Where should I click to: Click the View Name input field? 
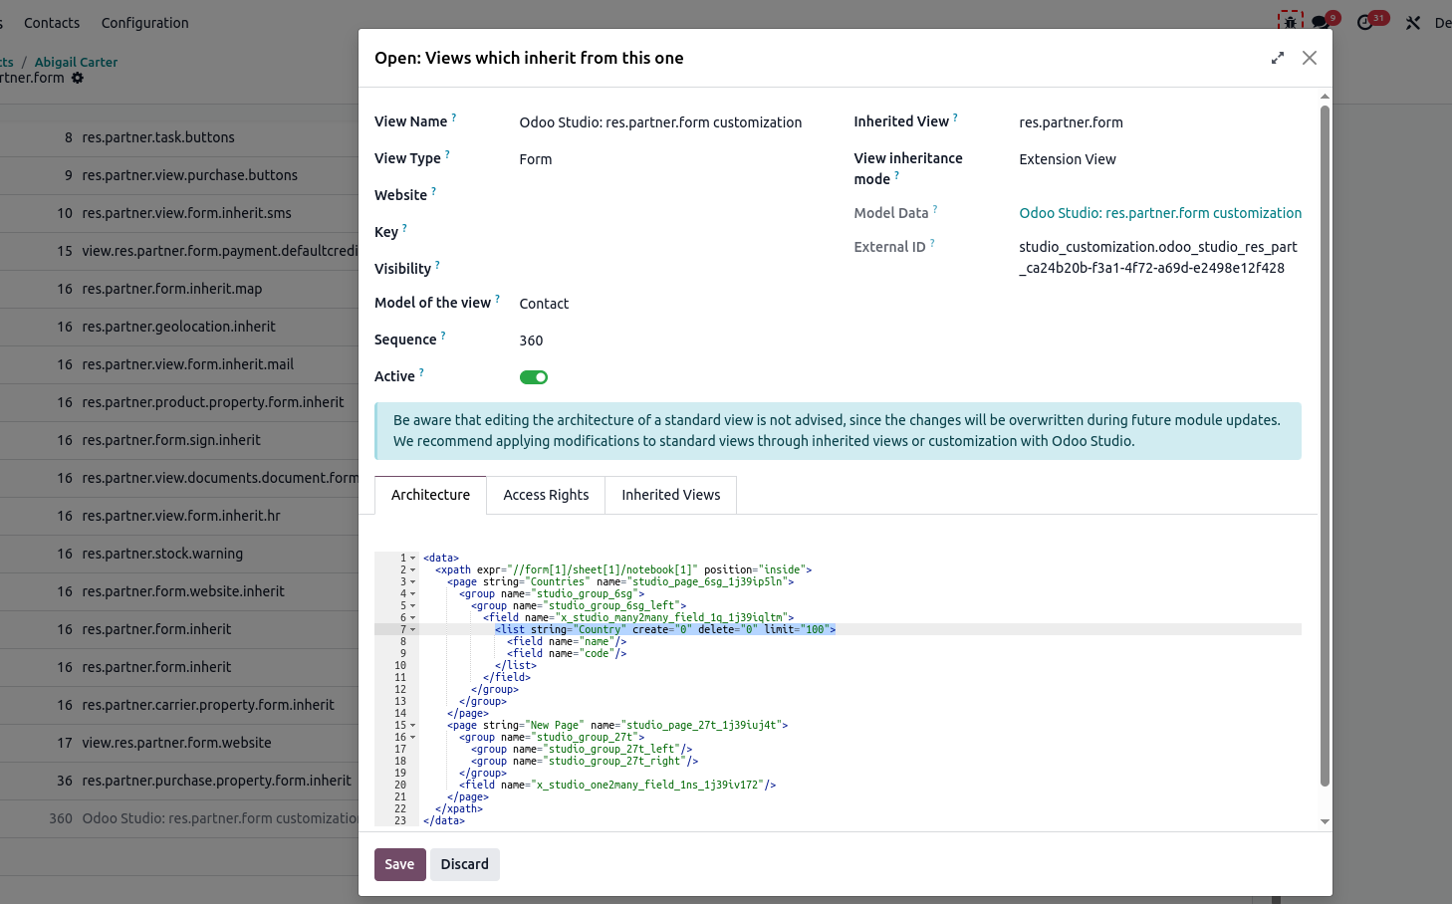tap(670, 122)
